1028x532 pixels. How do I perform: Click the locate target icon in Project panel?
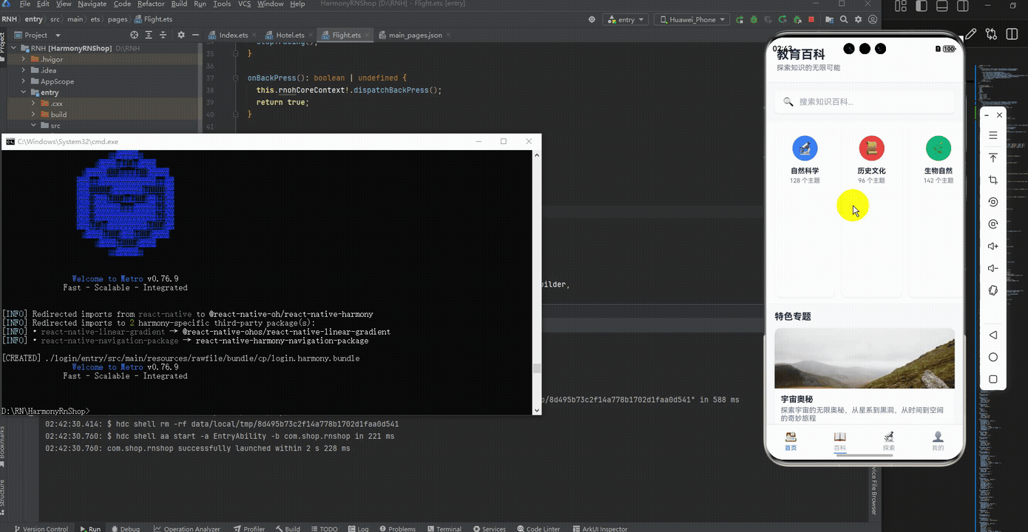tap(134, 35)
